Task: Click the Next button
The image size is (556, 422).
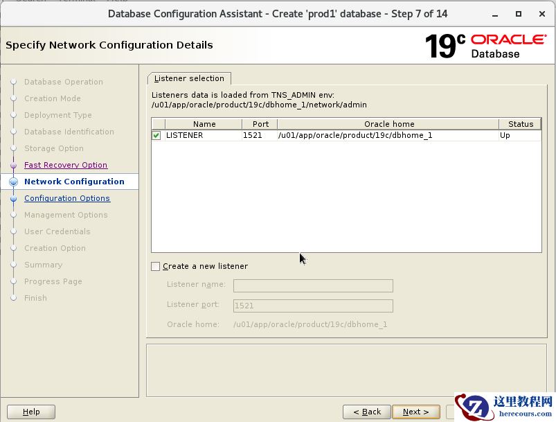Action: 416,412
